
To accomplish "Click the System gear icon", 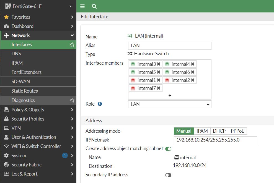I will (6, 155).
